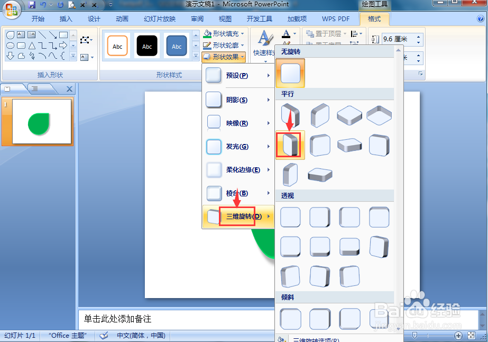Click the zoom in plus button

458,336
